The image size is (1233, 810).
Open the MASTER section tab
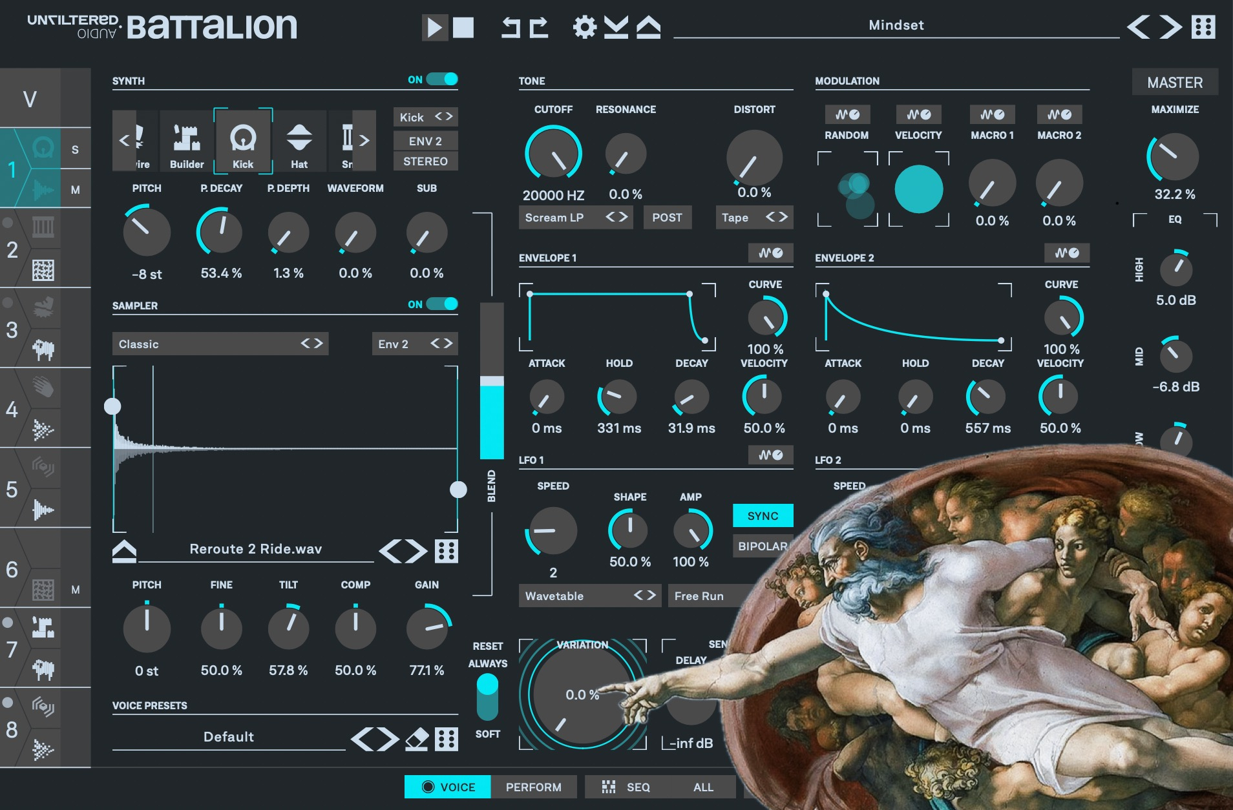(1175, 82)
